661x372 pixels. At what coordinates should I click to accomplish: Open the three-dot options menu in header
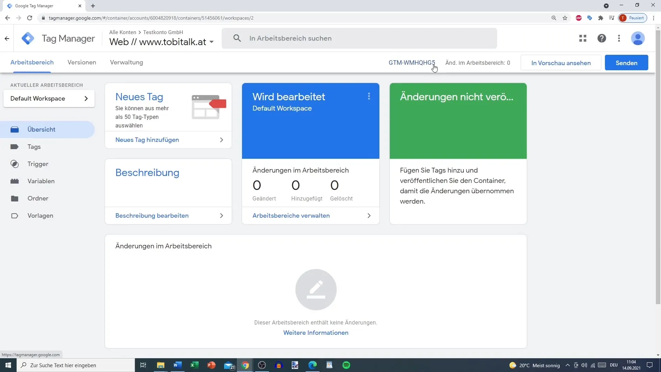point(619,38)
